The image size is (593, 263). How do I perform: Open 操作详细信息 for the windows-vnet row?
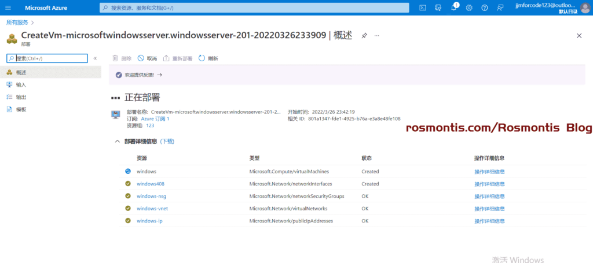(x=489, y=208)
